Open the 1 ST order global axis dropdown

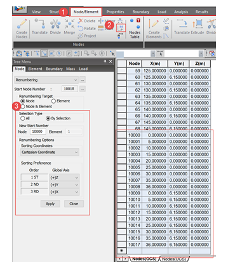64,177
